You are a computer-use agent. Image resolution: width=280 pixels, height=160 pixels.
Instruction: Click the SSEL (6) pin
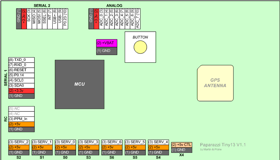coord(45,19)
